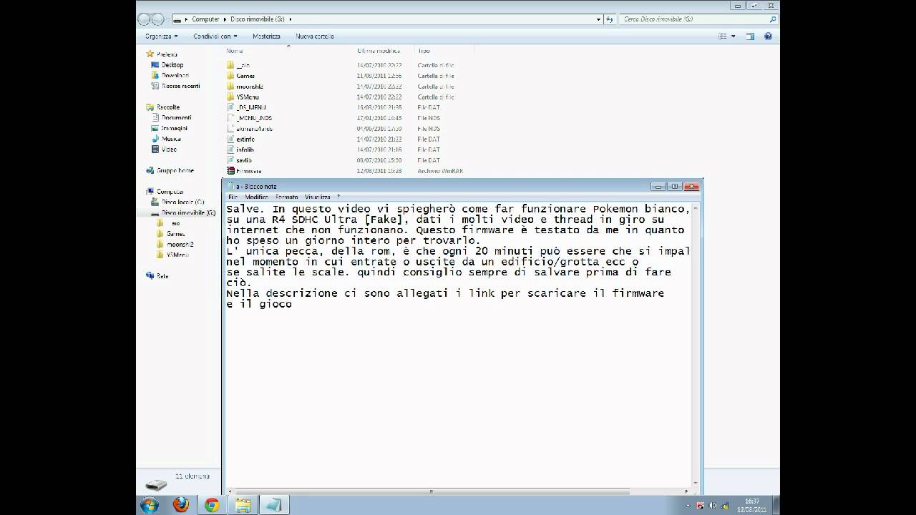The width and height of the screenshot is (916, 515).
Task: Select the _MENU_.NDS file
Action: click(x=253, y=118)
